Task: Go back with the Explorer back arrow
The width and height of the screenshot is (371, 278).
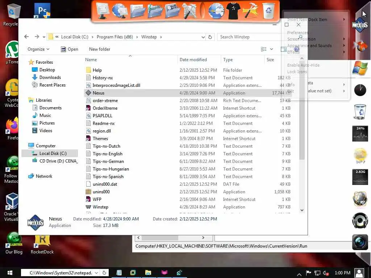Action: 26,37
